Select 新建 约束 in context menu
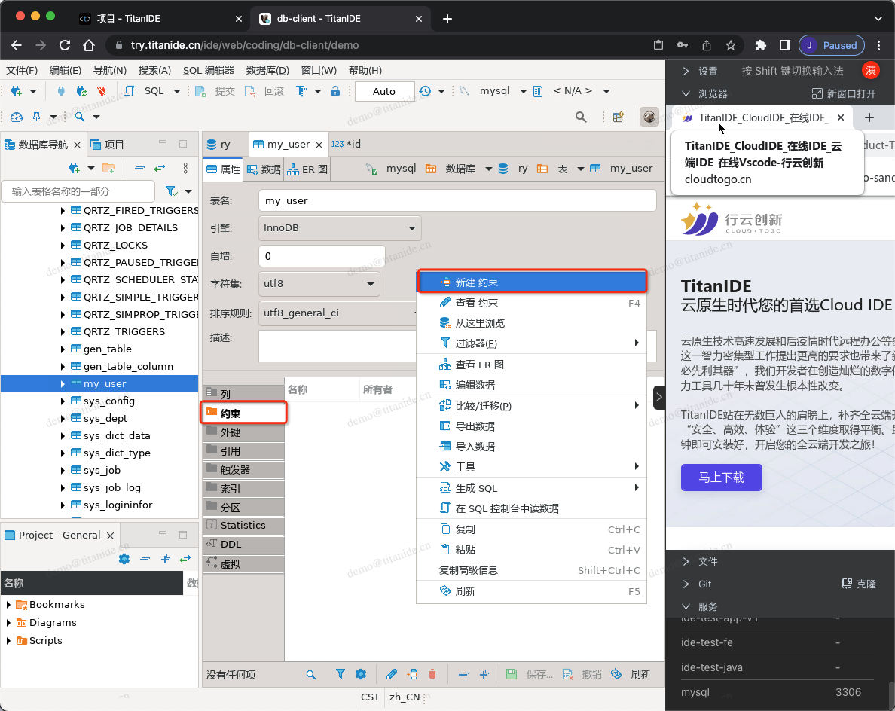Screen dimensions: 895x711 [x=532, y=282]
